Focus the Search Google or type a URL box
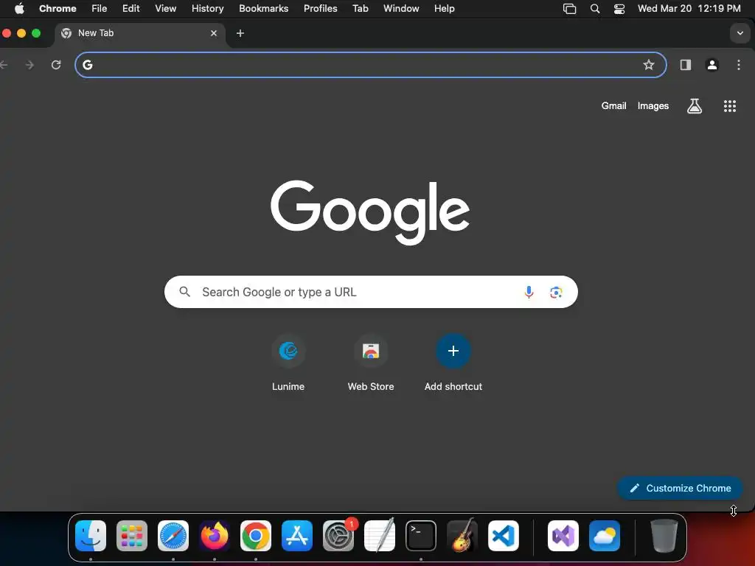The height and width of the screenshot is (566, 755). (371, 292)
